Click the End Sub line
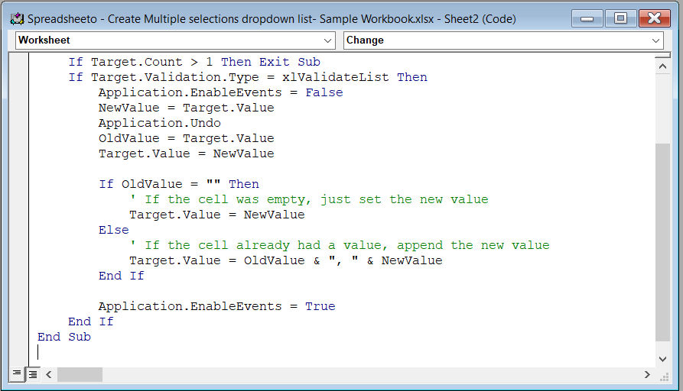The image size is (683, 391). pyautogui.click(x=64, y=337)
